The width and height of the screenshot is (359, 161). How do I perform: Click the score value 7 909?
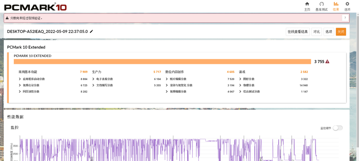pos(84,72)
